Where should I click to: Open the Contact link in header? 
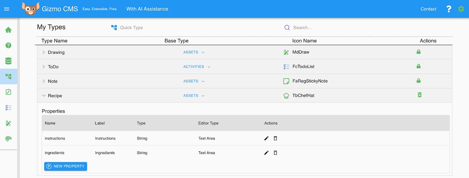(428, 9)
